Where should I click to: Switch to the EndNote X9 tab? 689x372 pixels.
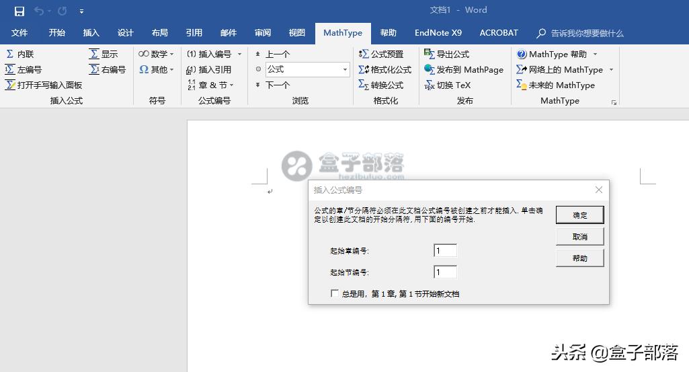(x=438, y=33)
